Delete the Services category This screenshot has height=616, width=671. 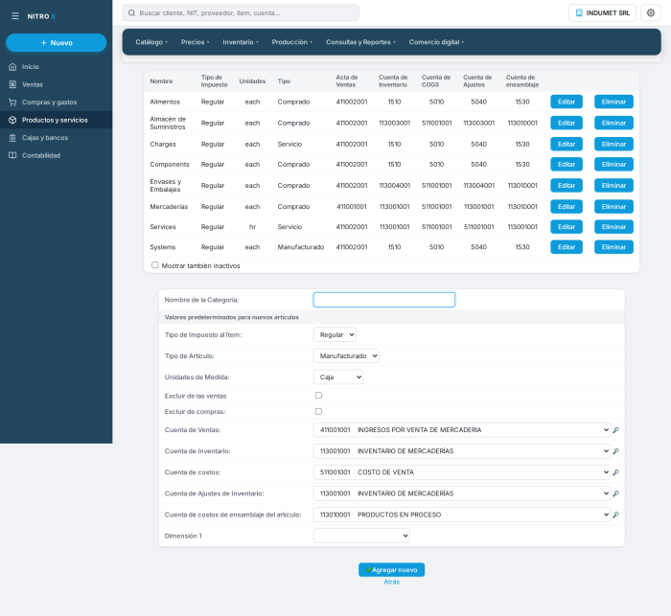point(613,227)
